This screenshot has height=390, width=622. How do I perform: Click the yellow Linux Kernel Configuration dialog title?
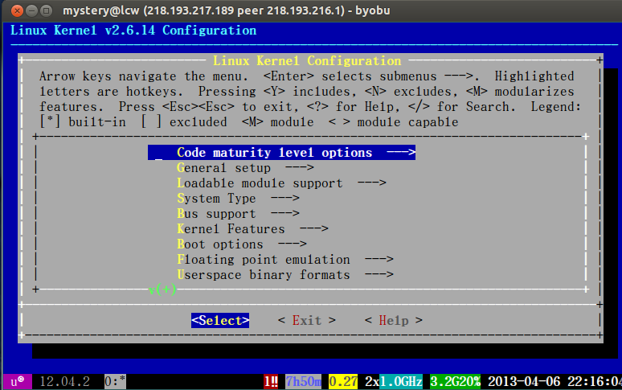(307, 61)
